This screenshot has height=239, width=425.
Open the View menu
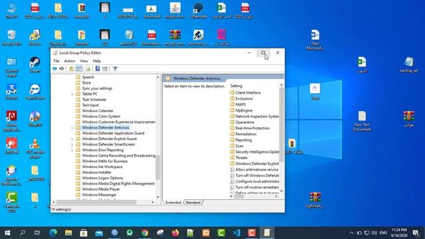(84, 61)
